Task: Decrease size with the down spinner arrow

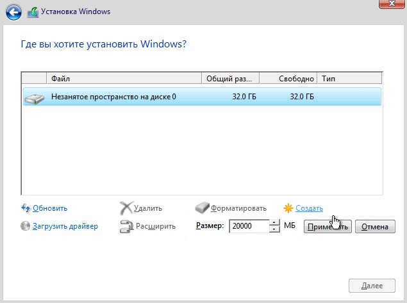Action: click(x=274, y=229)
